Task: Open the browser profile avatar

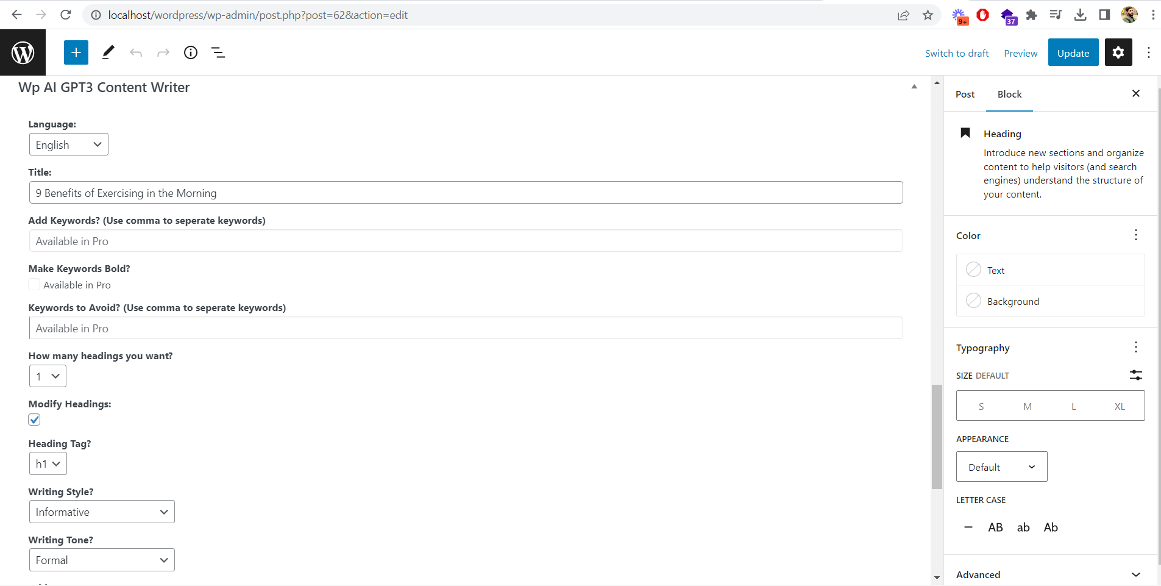Action: click(1129, 15)
